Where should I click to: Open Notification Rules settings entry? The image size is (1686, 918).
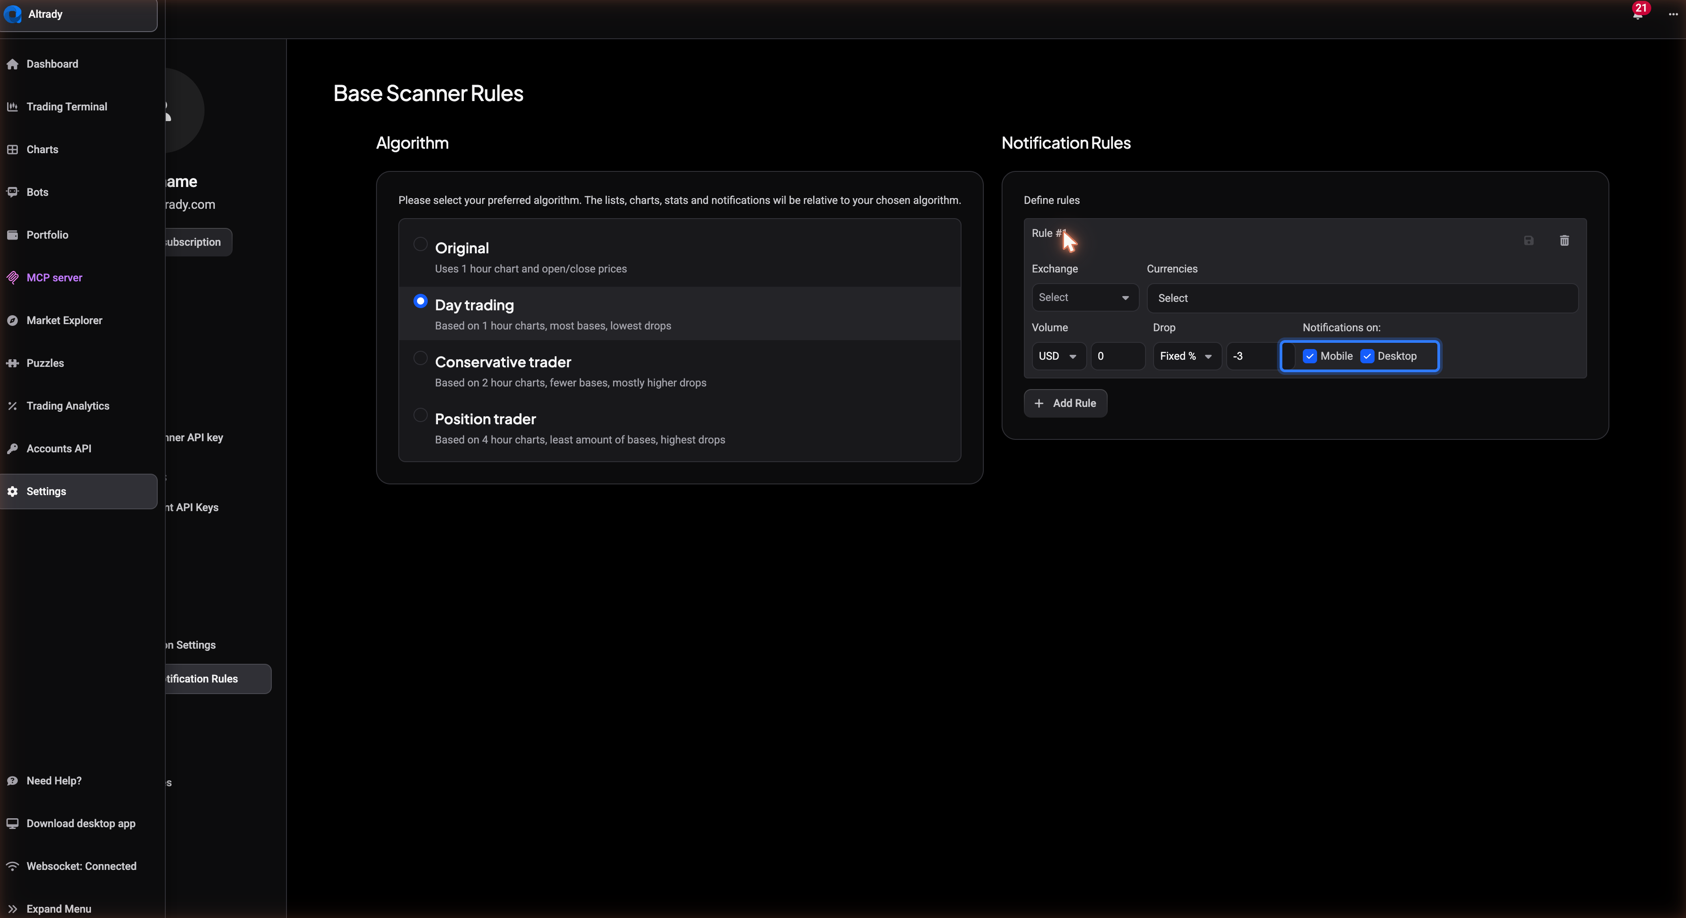click(x=217, y=678)
